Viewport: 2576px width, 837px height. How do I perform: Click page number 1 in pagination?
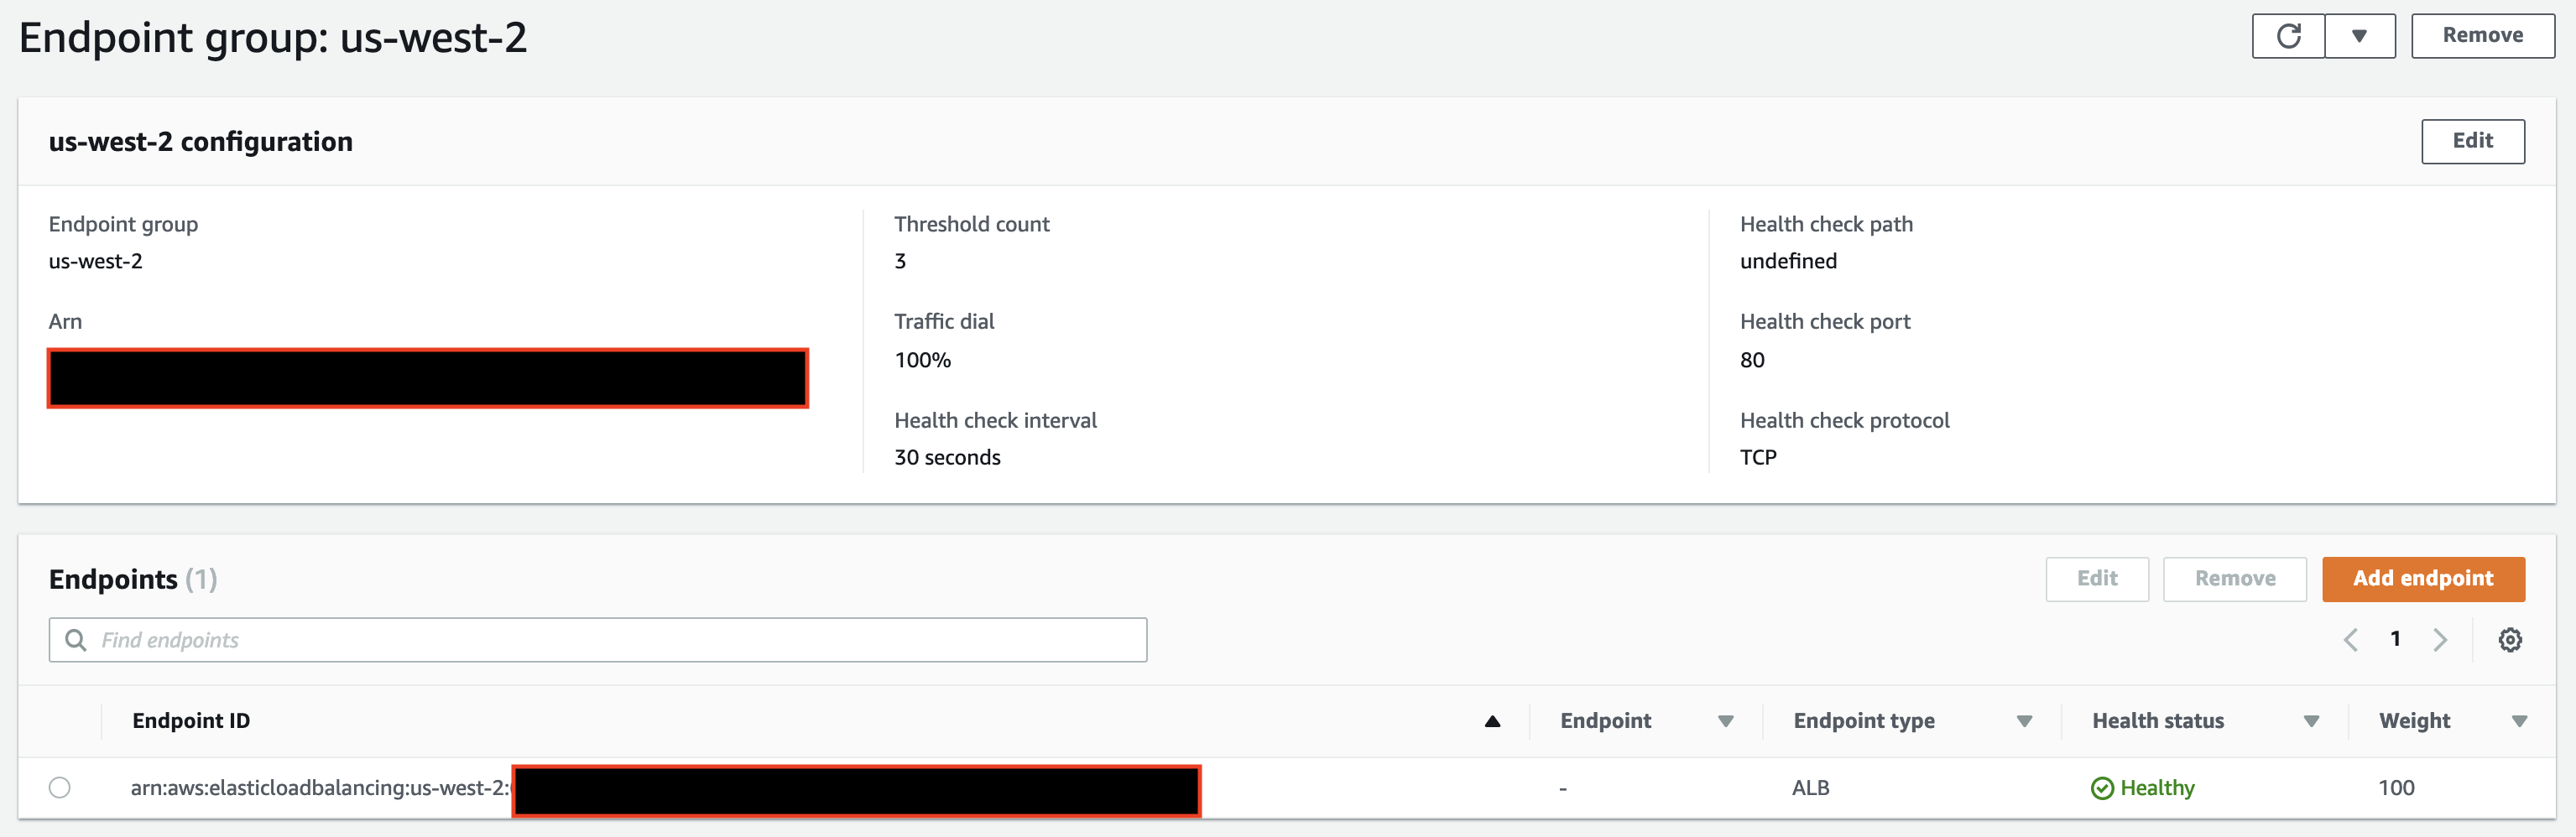[2395, 639]
